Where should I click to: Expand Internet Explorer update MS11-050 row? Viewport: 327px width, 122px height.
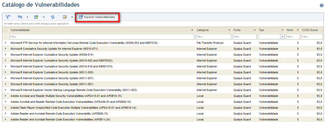(x=5, y=72)
